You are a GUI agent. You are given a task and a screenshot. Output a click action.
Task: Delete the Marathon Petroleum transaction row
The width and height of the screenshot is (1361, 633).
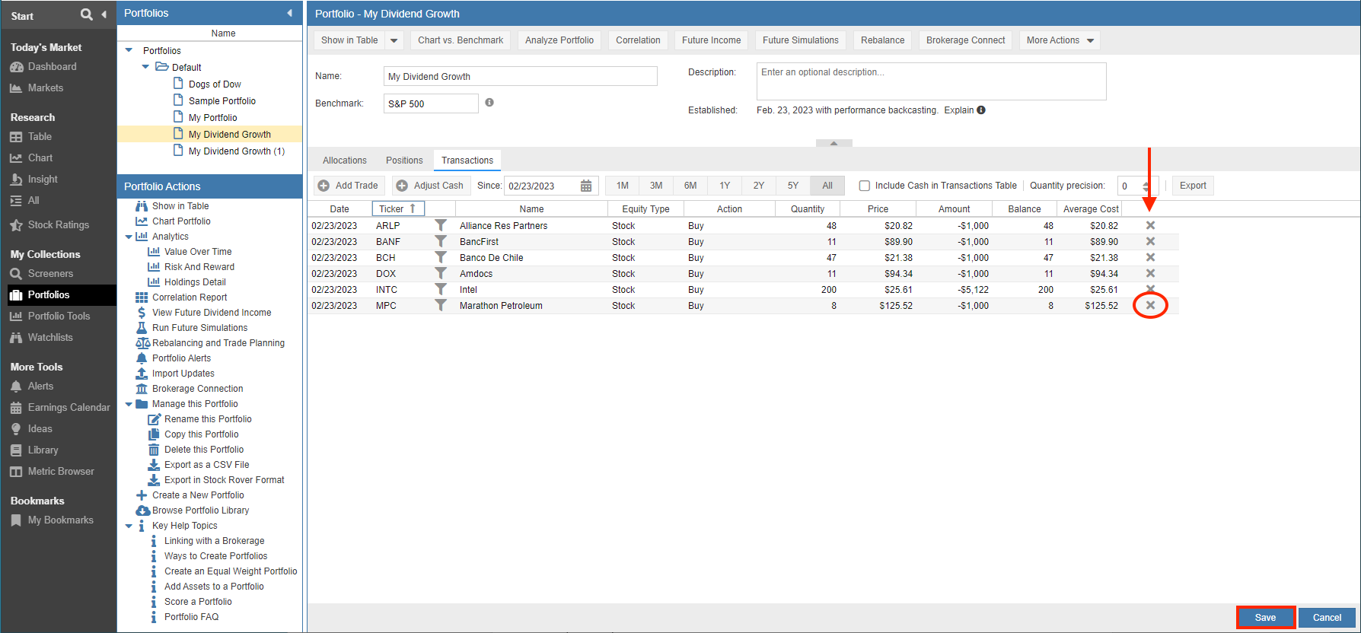1150,305
